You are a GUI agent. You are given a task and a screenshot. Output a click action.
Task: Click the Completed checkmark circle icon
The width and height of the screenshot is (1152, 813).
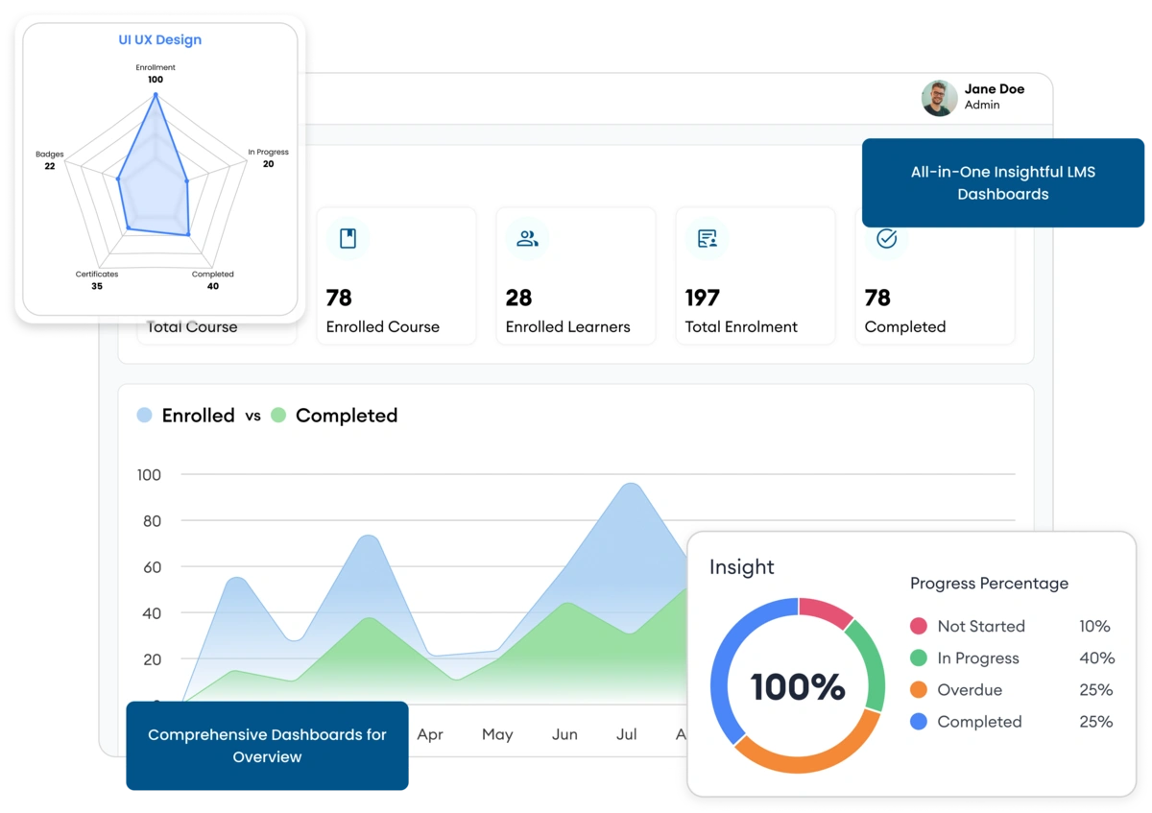(x=886, y=239)
